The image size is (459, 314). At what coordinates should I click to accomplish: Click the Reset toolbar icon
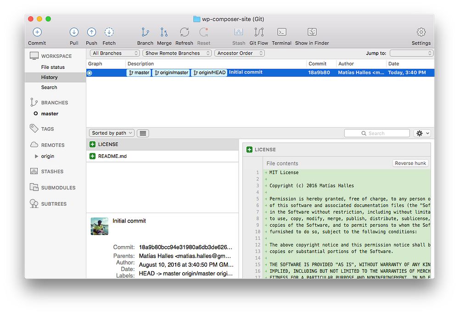(204, 32)
